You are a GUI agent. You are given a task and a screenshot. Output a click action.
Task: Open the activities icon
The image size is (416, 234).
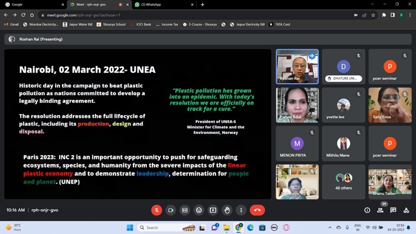(406, 210)
